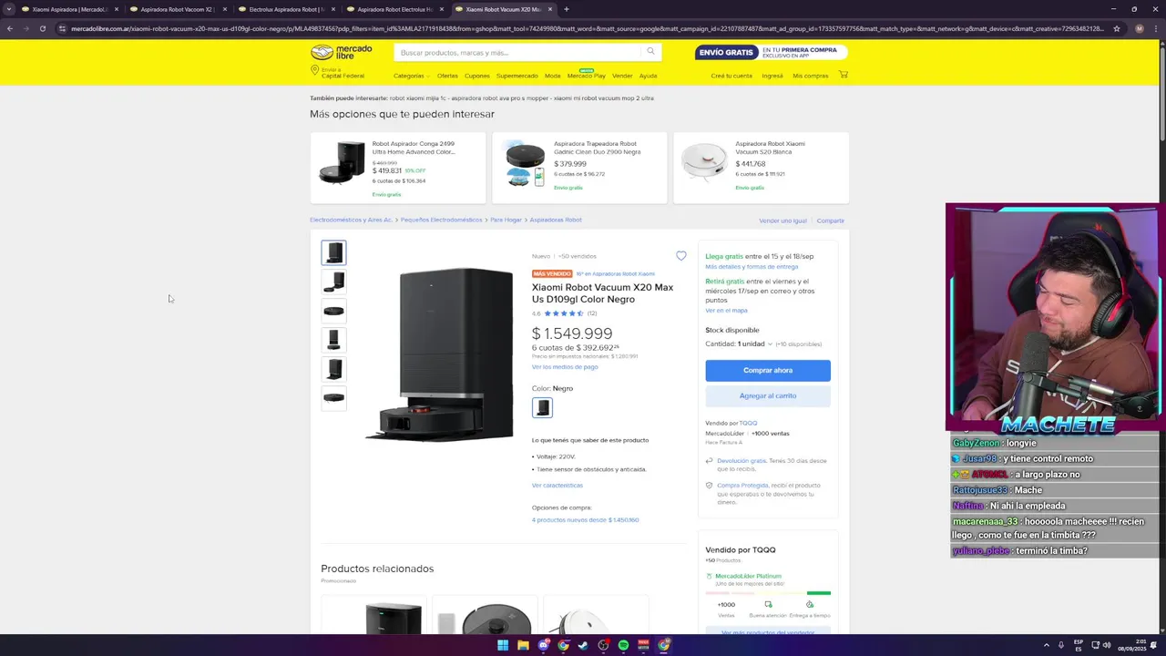The width and height of the screenshot is (1166, 656).
Task: Switch to Xiaomi Aspiradora Mercado tab
Action: 69,9
